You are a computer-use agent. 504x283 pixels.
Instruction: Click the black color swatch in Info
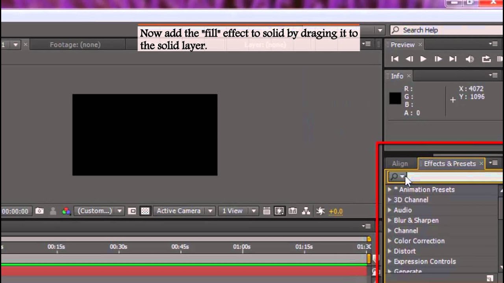(x=395, y=98)
